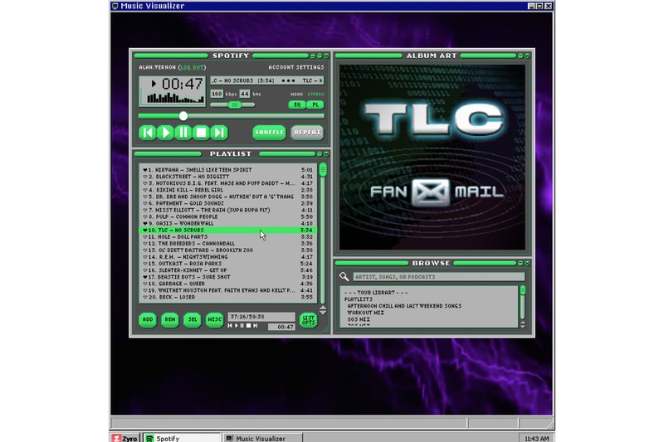Like Outkast Rosa Parks heart icon
This screenshot has height=442, width=664.
coord(144,264)
